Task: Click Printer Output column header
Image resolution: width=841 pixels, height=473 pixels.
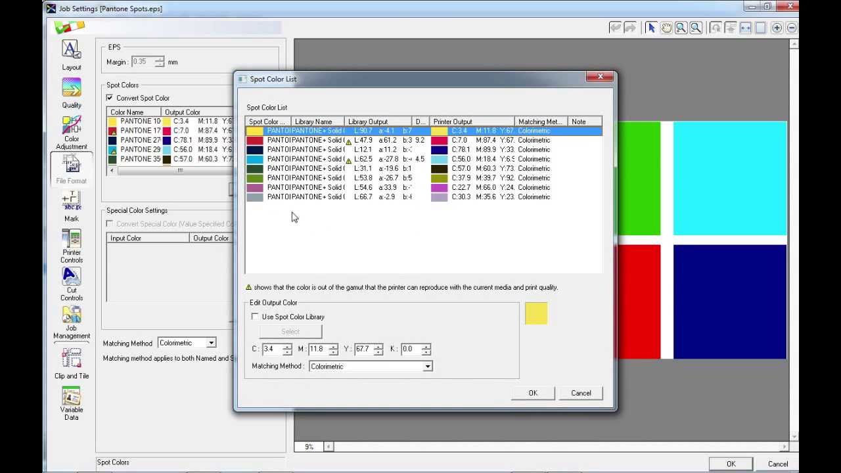Action: [472, 122]
